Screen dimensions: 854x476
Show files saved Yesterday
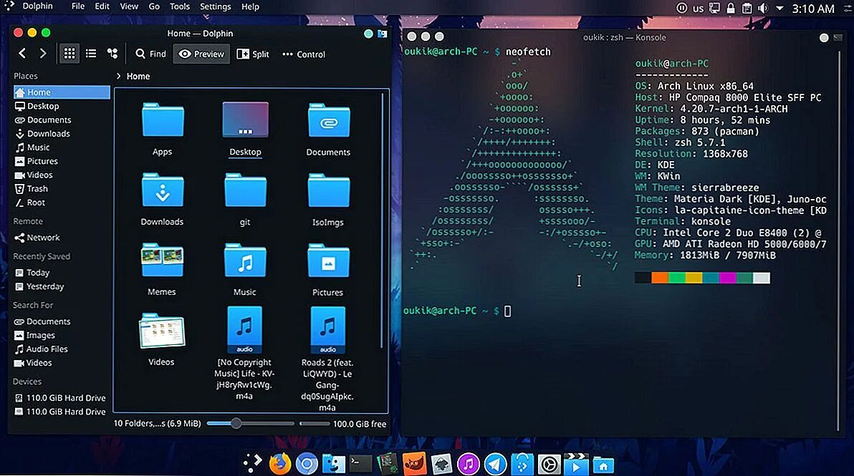point(62,286)
